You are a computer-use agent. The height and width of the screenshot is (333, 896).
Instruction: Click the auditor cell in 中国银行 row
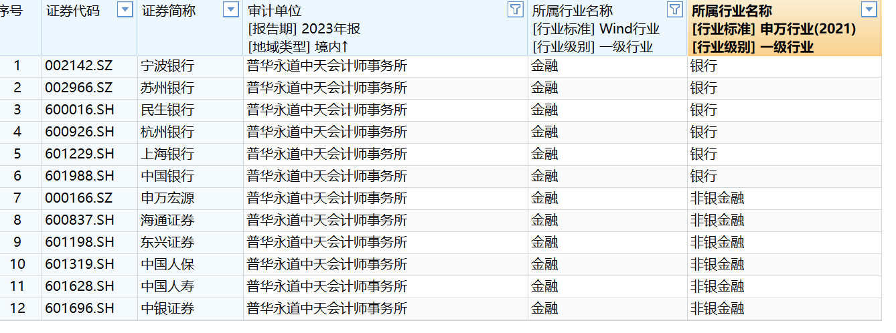point(386,177)
